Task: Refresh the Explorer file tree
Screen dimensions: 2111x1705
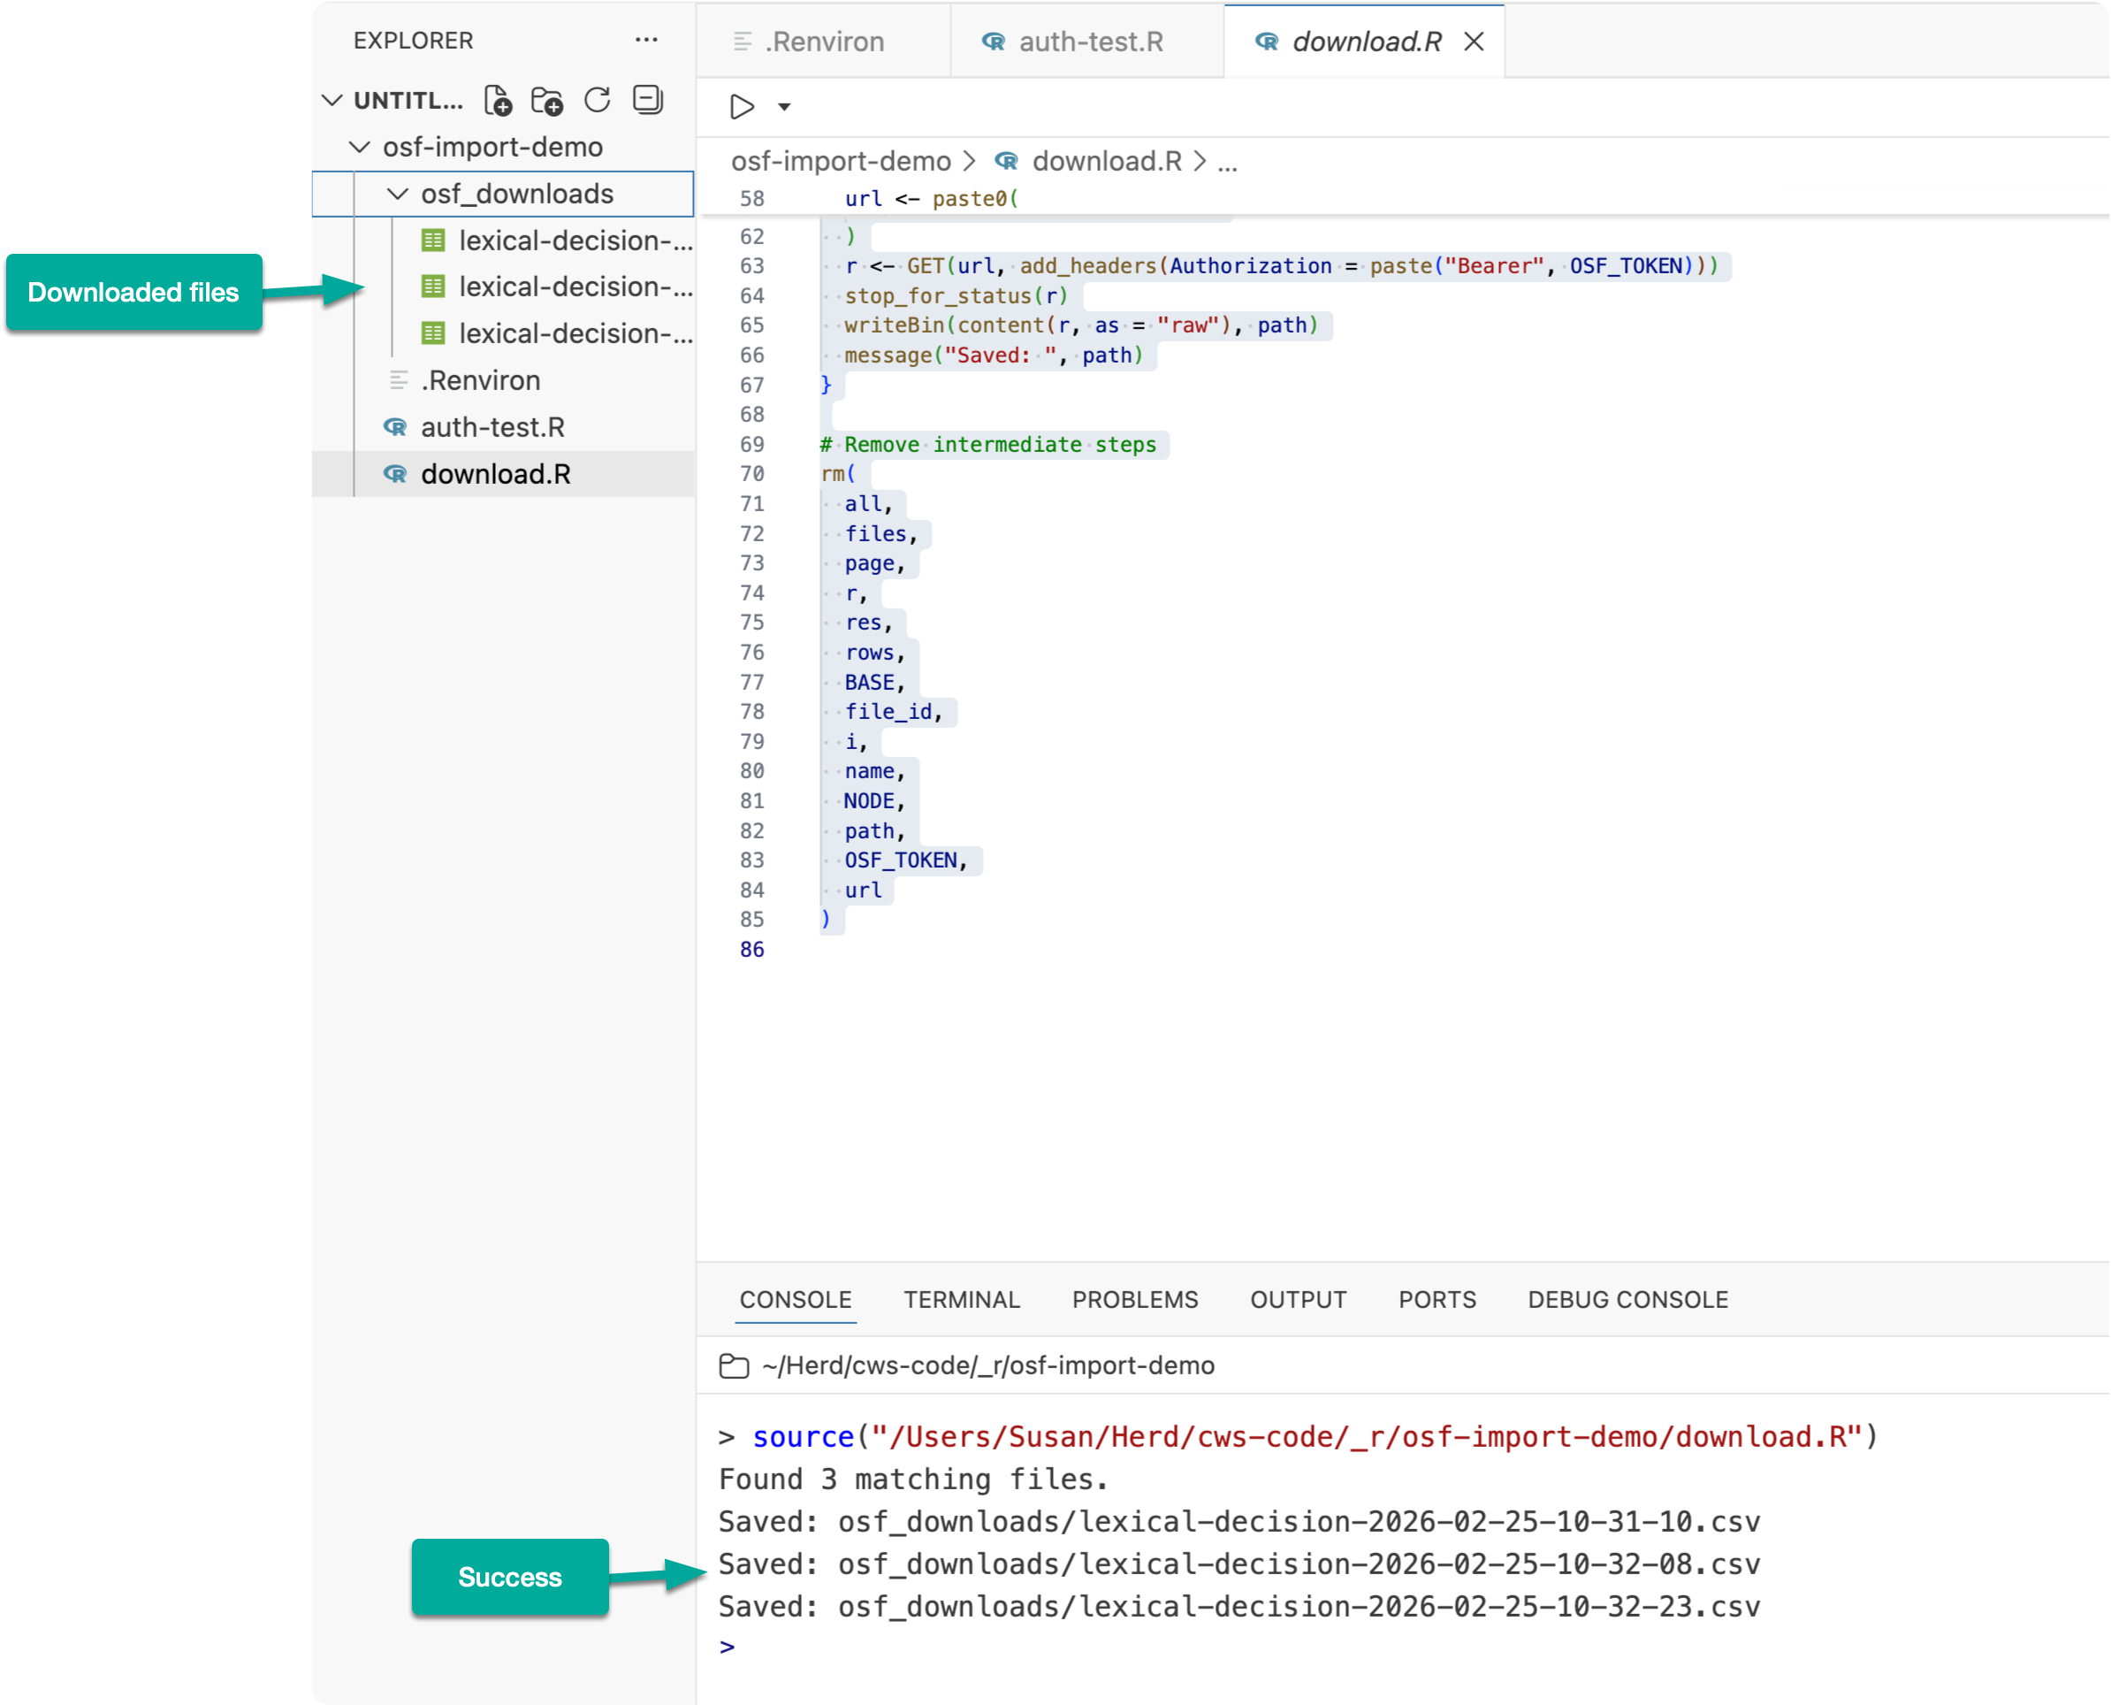Action: tap(597, 100)
